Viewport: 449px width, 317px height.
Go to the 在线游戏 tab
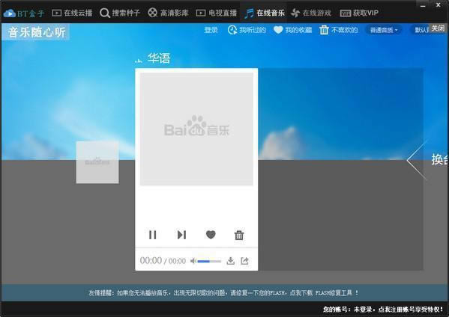click(x=310, y=13)
